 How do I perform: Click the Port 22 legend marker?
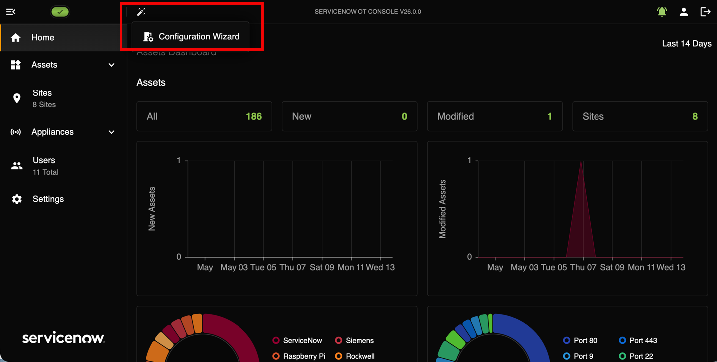[x=622, y=356]
